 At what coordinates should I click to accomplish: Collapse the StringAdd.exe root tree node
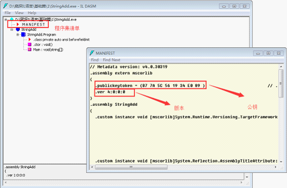[x=6, y=19]
